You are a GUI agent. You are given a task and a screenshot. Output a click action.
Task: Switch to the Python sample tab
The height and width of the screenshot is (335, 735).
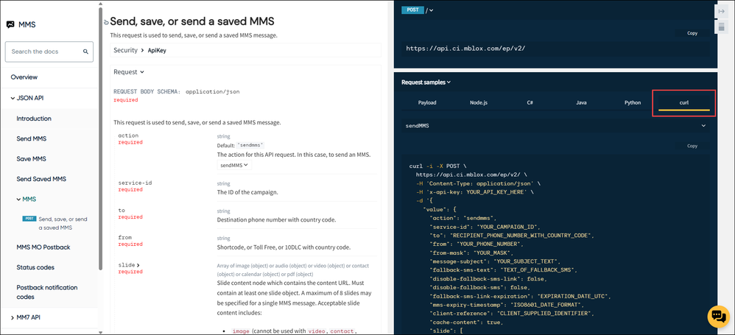pos(633,102)
